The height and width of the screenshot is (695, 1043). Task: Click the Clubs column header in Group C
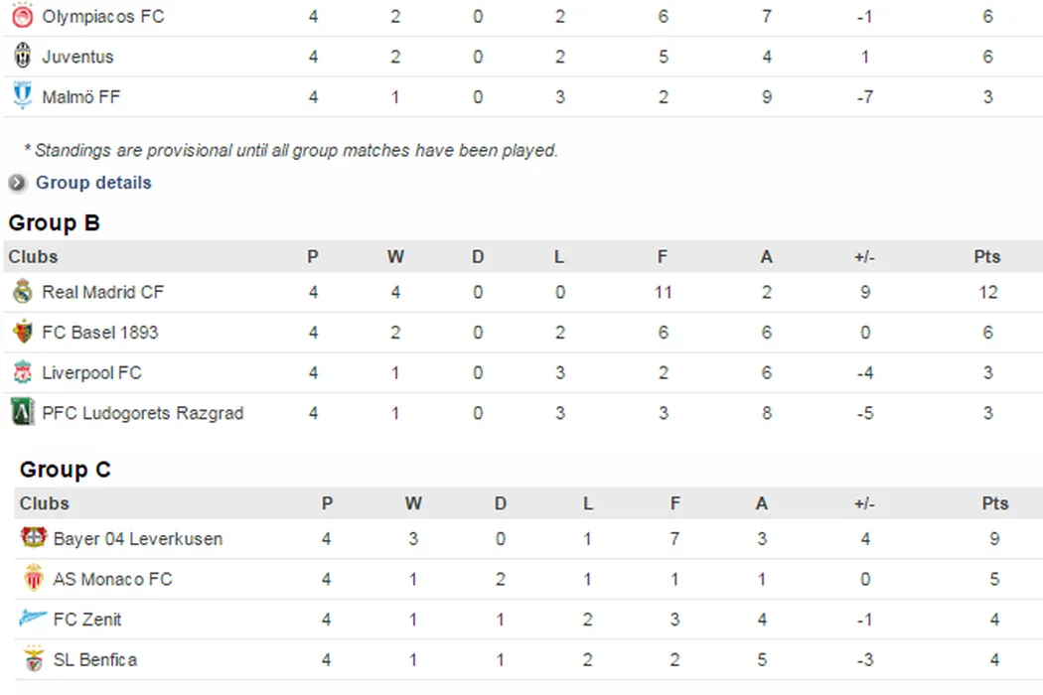coord(45,503)
